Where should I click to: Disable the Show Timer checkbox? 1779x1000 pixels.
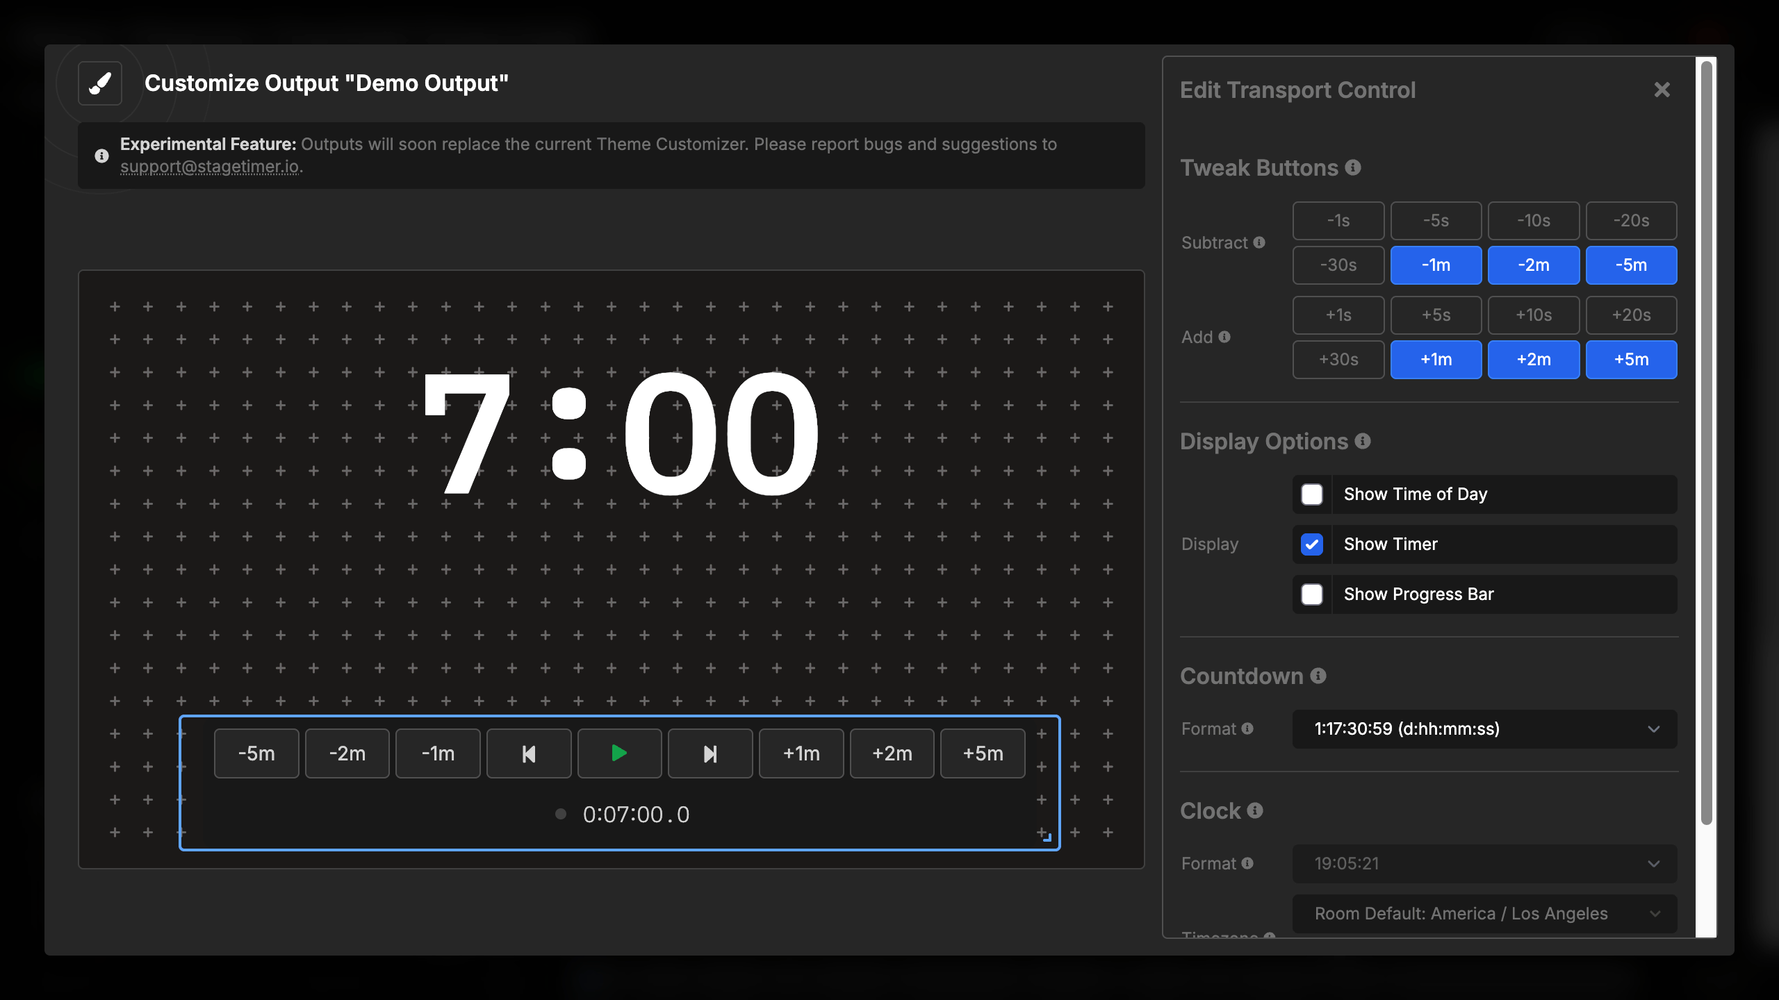click(1312, 544)
